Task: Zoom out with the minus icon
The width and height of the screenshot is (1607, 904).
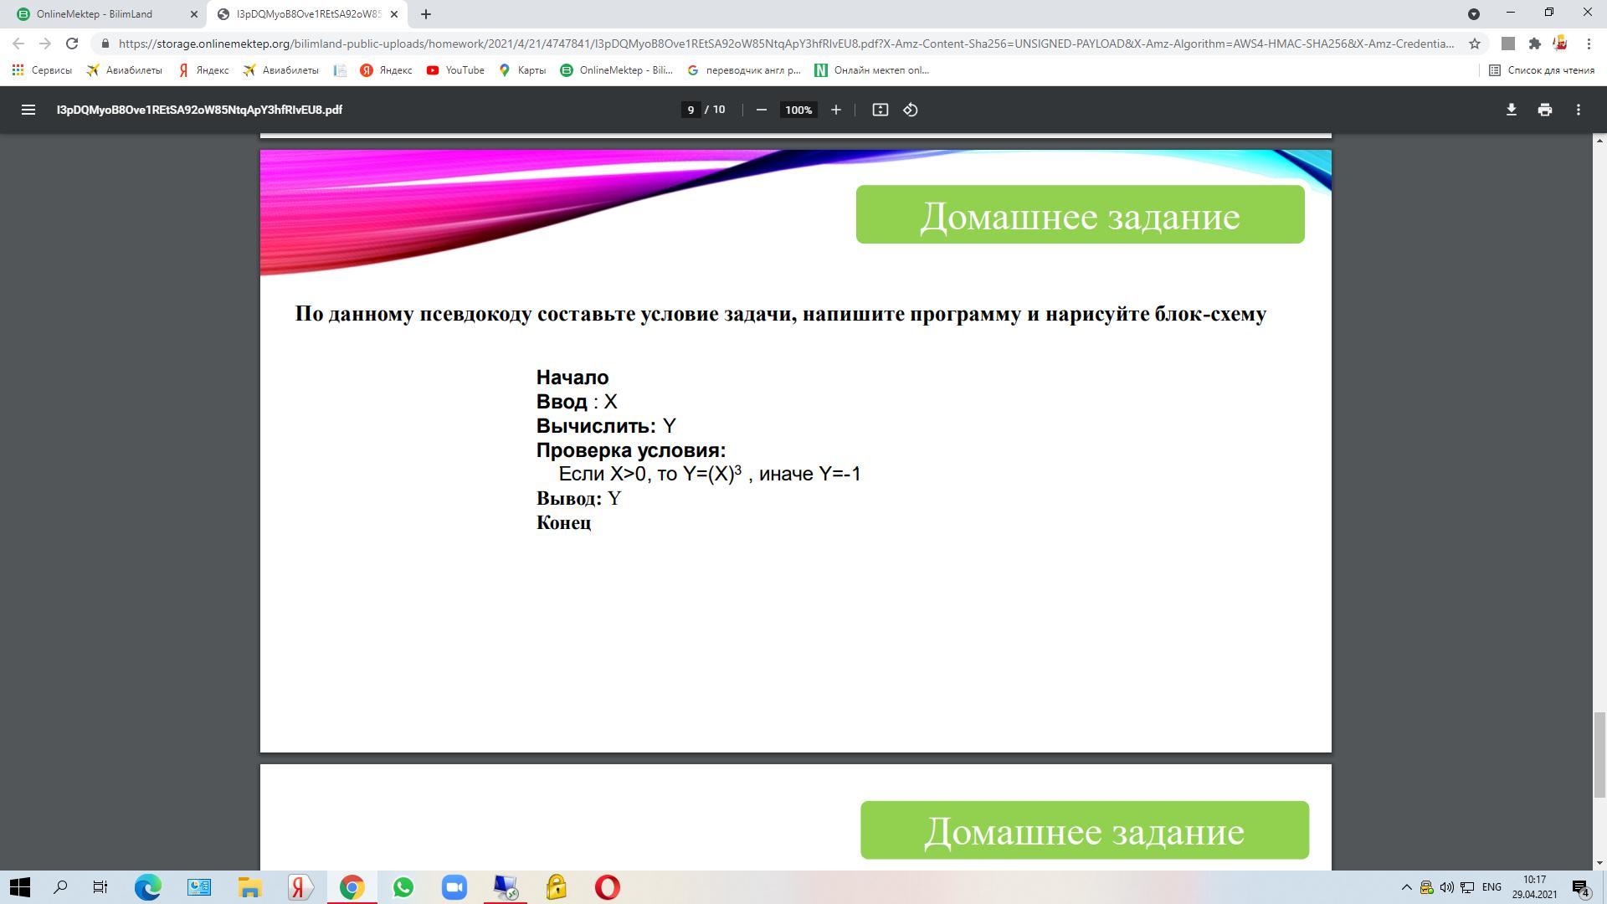Action: click(x=761, y=110)
